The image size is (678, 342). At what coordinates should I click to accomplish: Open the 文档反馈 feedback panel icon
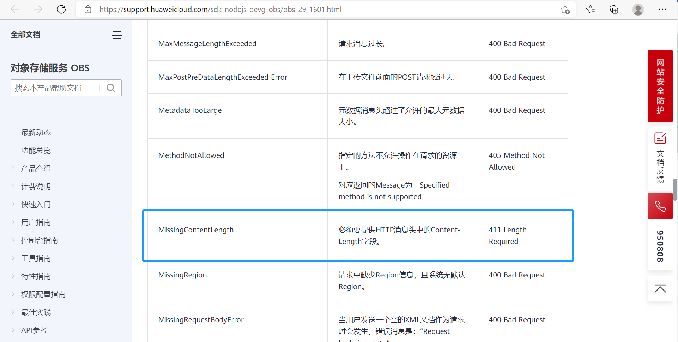660,138
